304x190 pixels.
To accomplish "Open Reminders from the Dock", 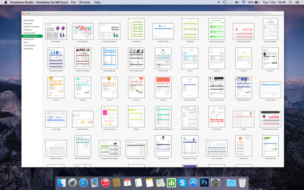I will coord(138,183).
